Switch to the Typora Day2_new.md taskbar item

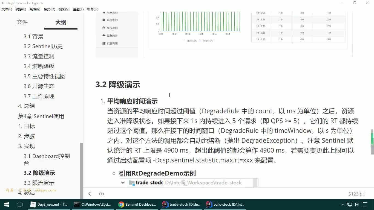click(50, 204)
